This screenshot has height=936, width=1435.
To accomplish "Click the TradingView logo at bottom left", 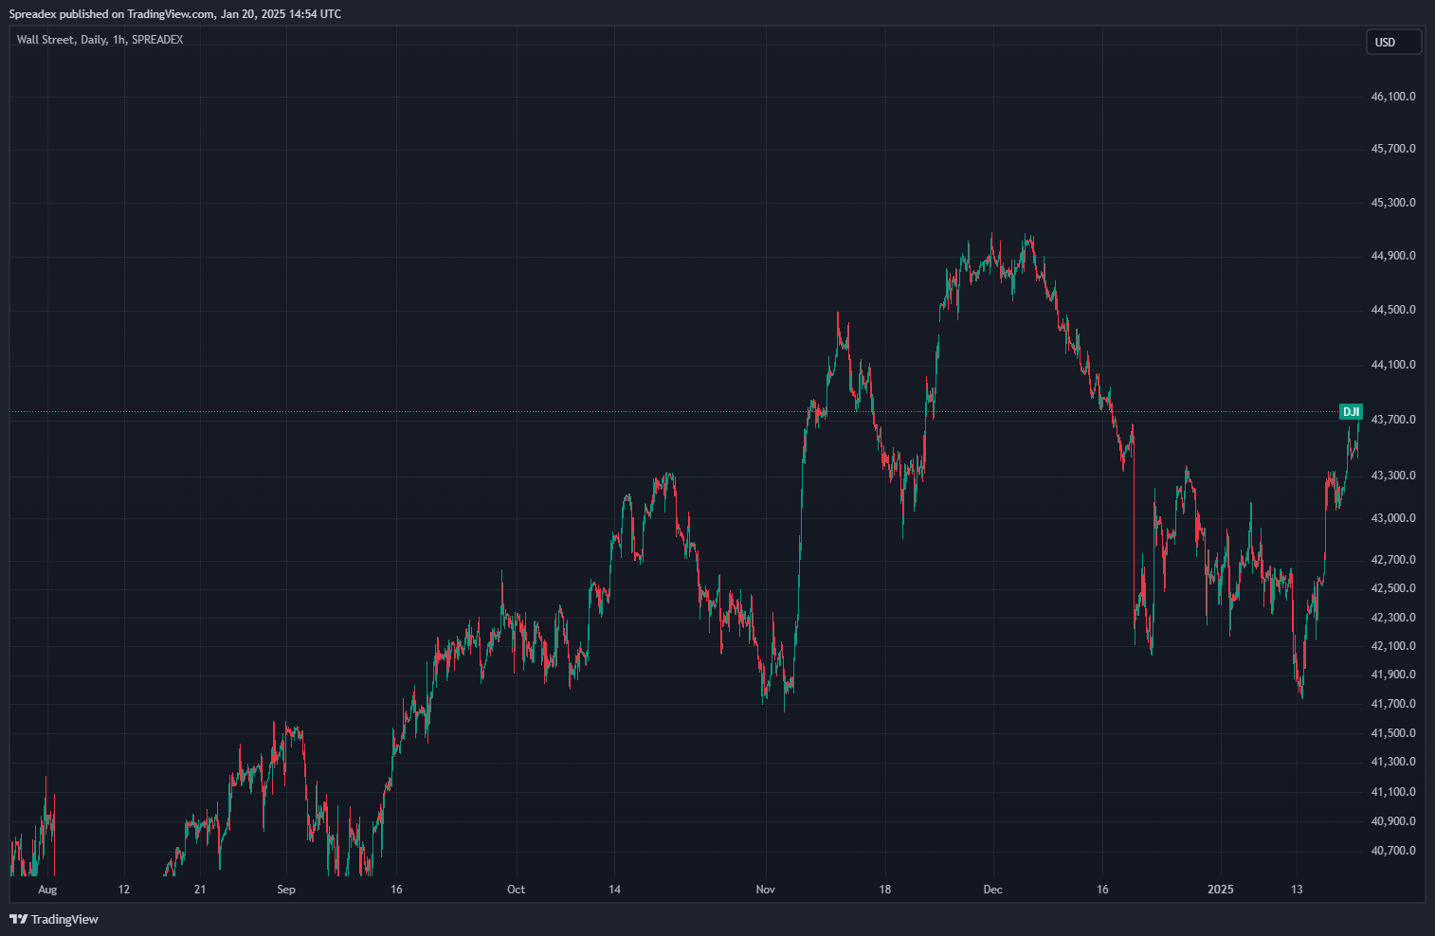I will (x=54, y=919).
